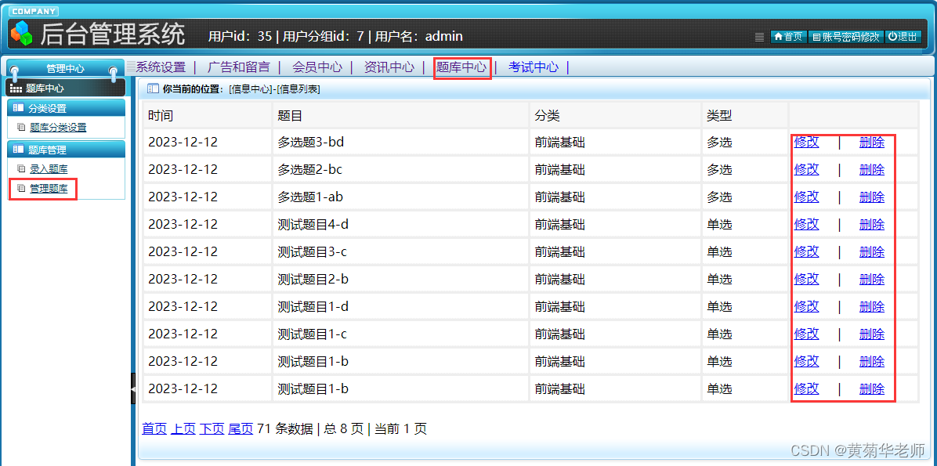Click the hamburger lines icon near top right
Viewport: 937px width, 466px height.
coord(759,36)
